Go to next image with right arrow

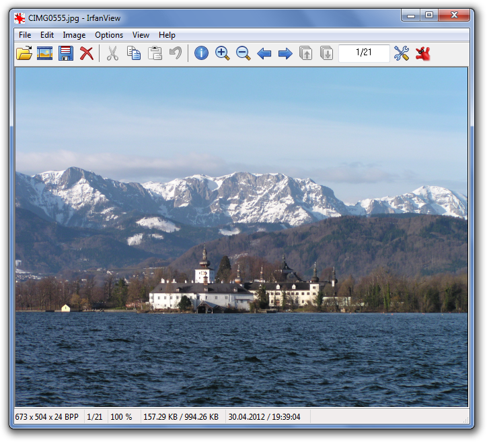point(285,53)
